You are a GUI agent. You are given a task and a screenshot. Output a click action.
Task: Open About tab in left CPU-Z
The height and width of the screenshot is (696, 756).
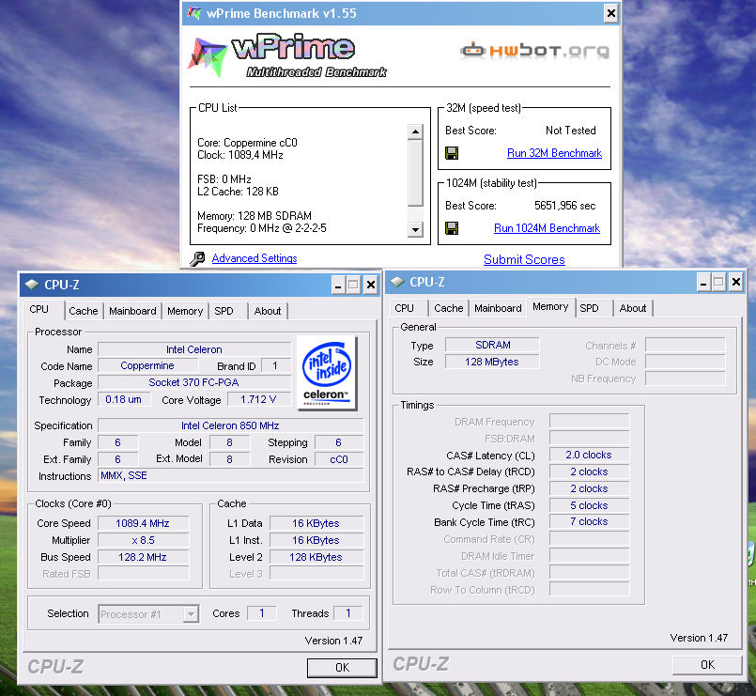tap(268, 311)
